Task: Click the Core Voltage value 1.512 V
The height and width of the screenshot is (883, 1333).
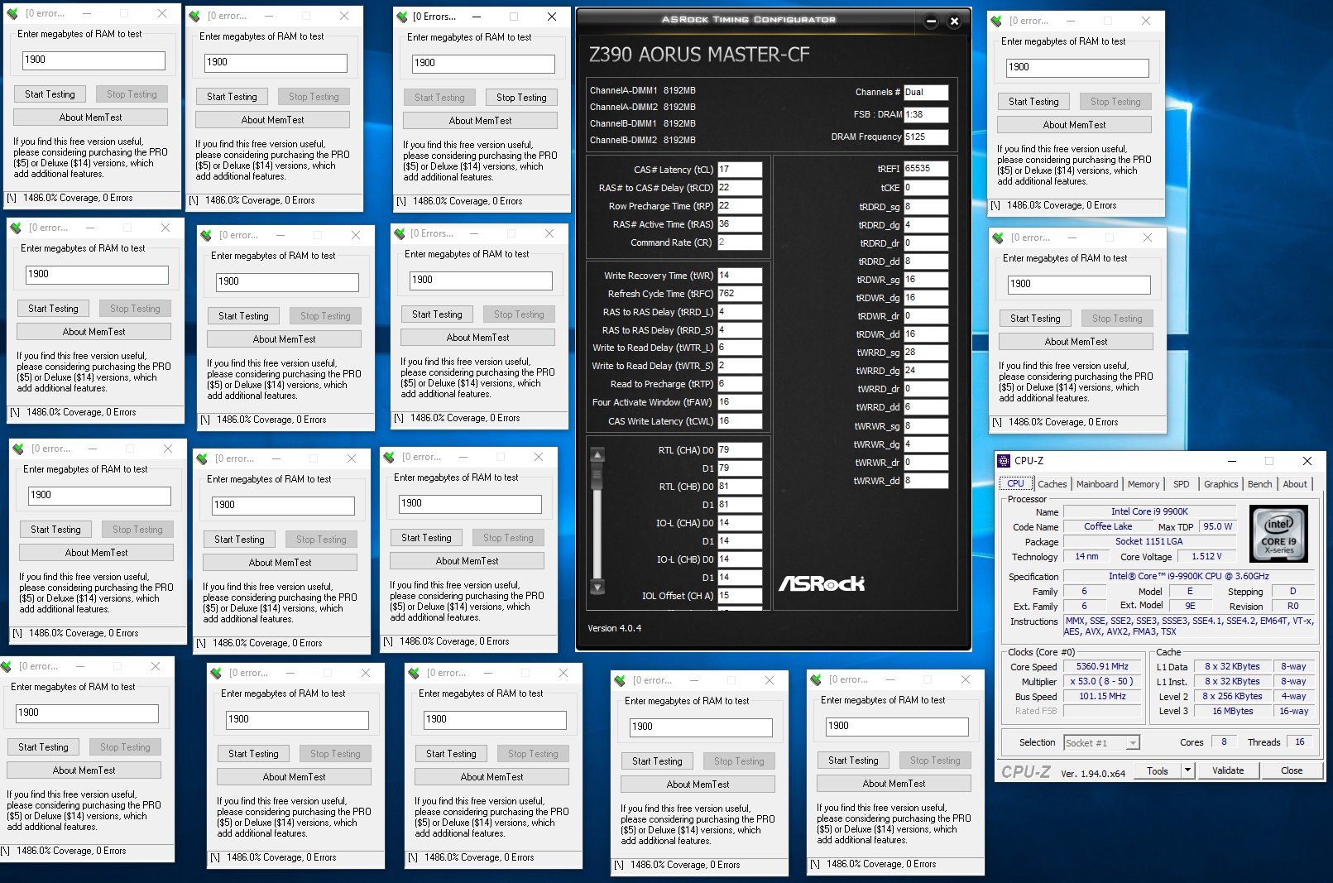Action: [x=1206, y=557]
